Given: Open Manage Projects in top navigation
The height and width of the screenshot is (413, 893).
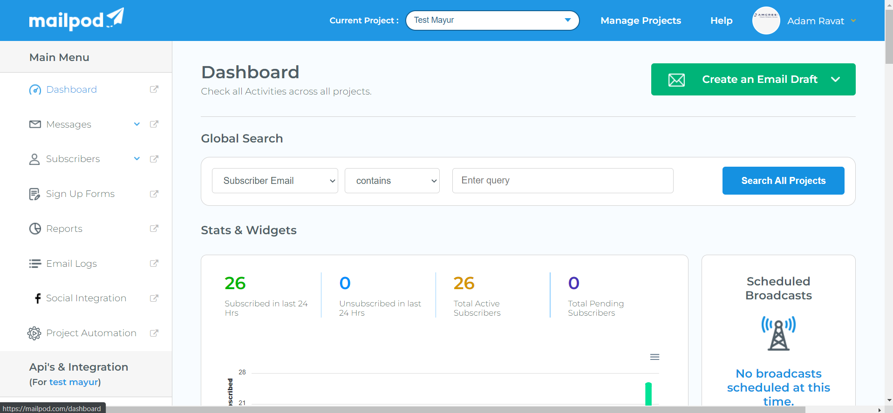Looking at the screenshot, I should coord(641,20).
